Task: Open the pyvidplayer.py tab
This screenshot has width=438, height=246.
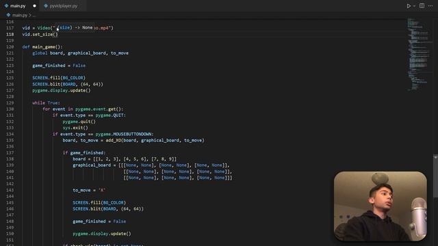Action: [63, 5]
